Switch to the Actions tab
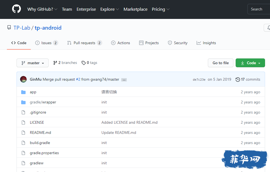This screenshot has width=270, height=172. (120, 43)
